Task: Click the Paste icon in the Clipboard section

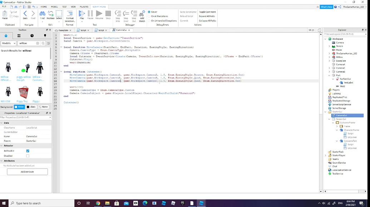Action: click(x=5, y=14)
